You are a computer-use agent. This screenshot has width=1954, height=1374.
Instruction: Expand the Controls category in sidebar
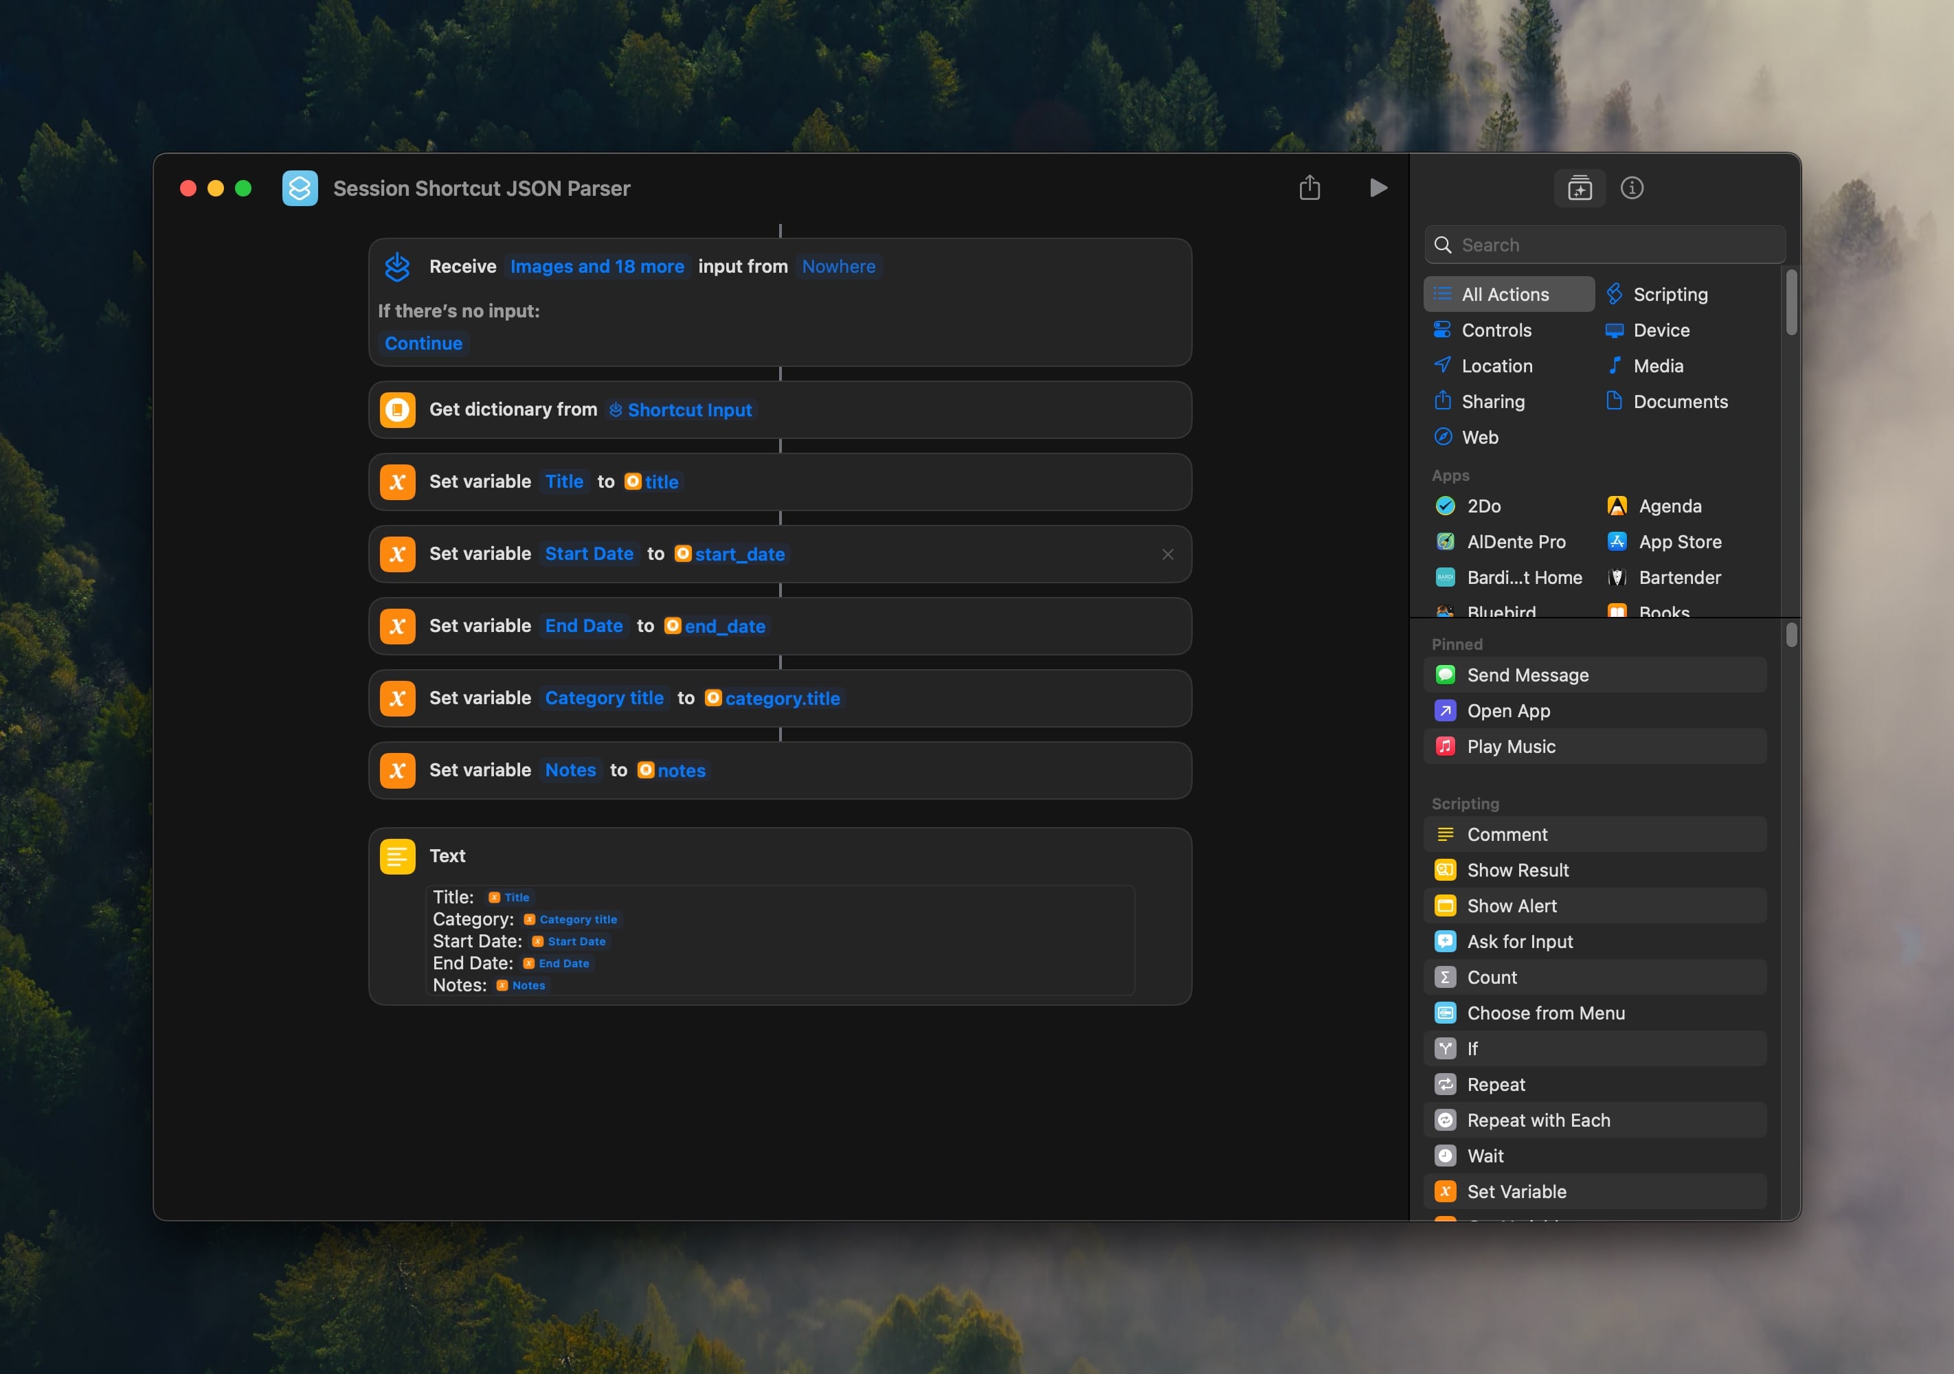pyautogui.click(x=1496, y=328)
